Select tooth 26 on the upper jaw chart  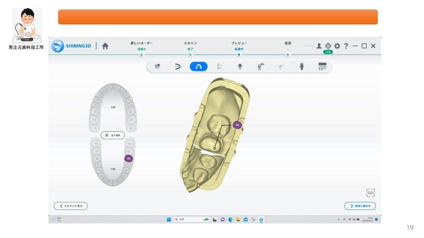(130, 112)
